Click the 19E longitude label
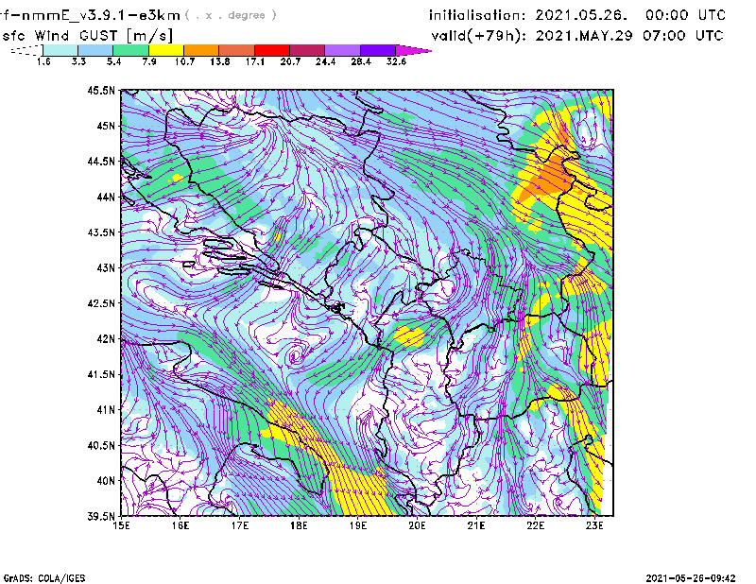 (x=358, y=525)
